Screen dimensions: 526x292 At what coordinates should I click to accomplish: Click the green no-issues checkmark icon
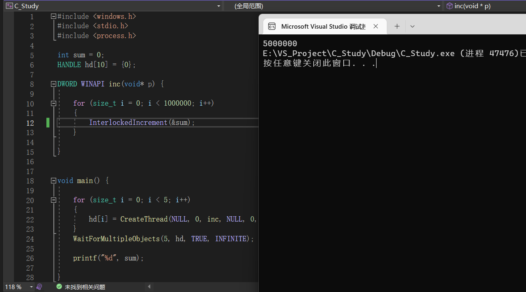tap(59, 287)
